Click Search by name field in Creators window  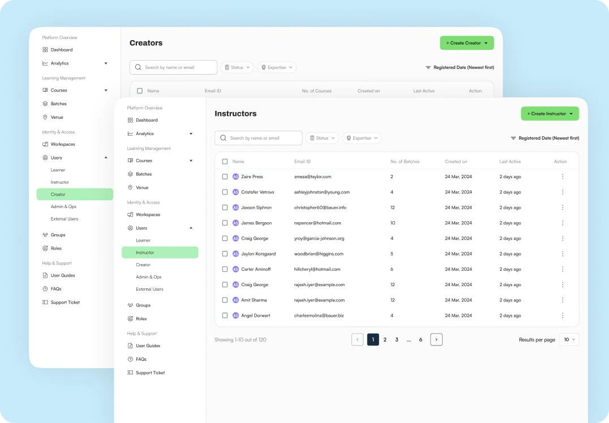point(173,67)
